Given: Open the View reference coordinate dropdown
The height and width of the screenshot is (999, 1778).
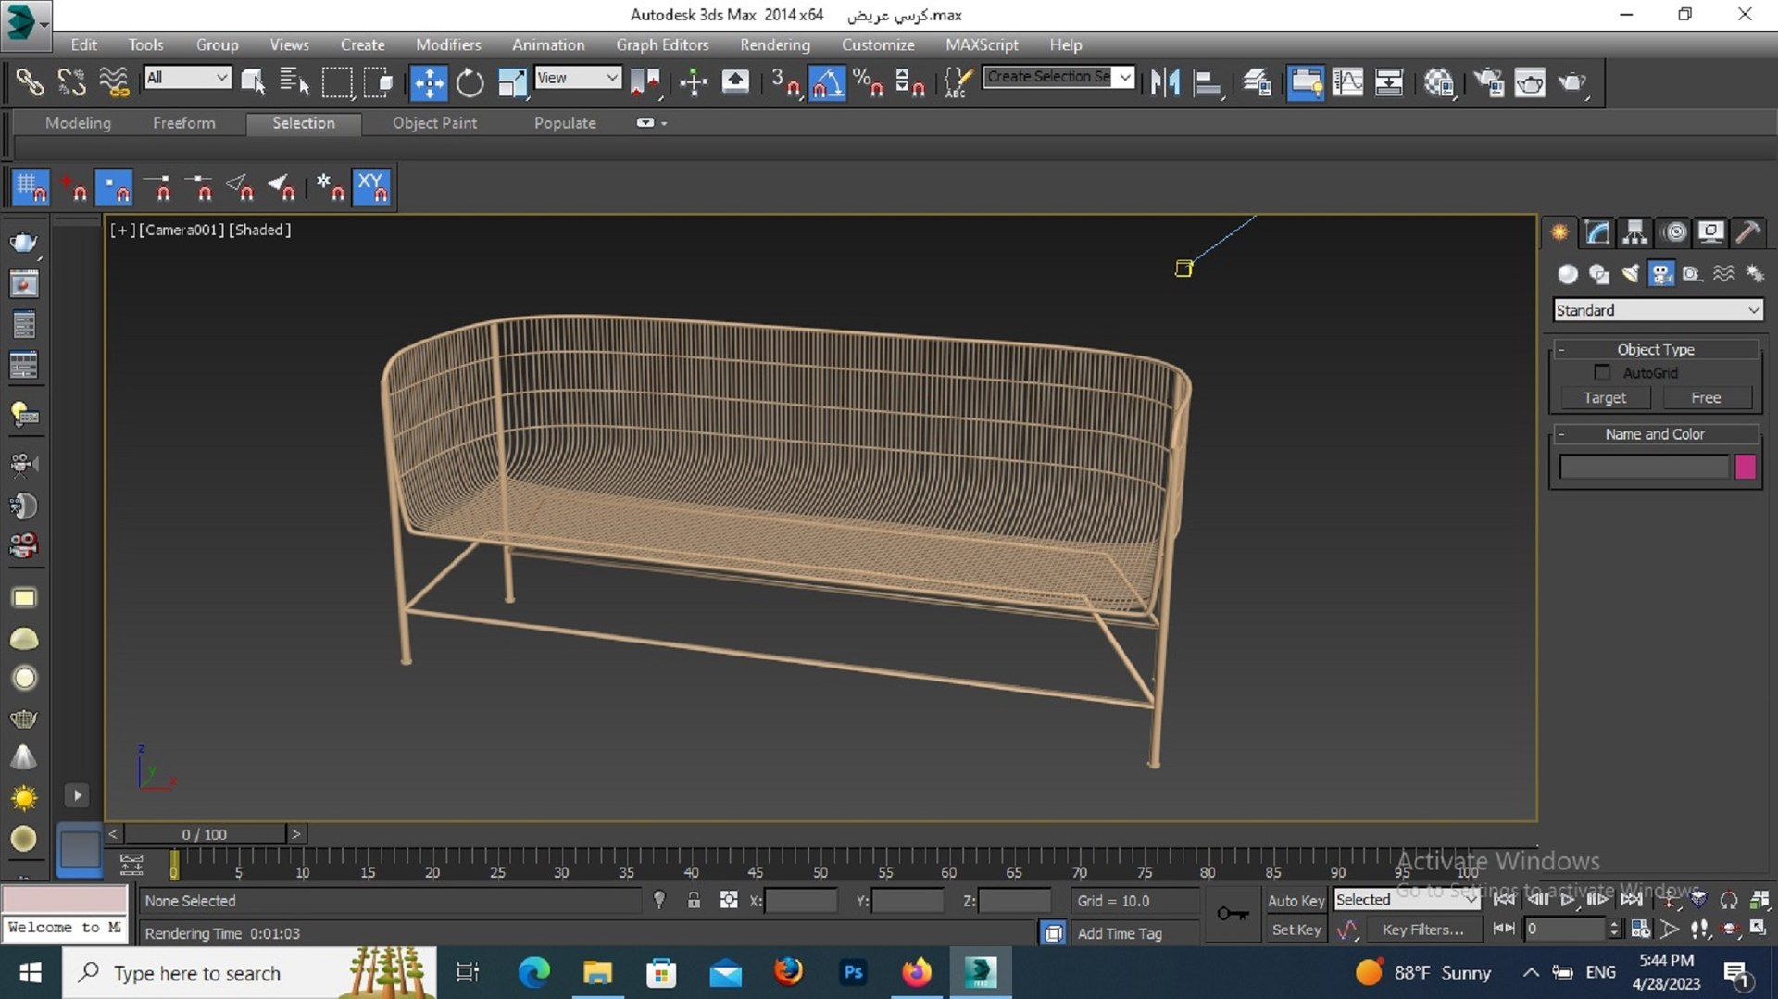Looking at the screenshot, I should tap(578, 78).
